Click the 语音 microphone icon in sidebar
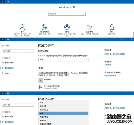This screenshot has height=125, width=134. click(x=3, y=73)
